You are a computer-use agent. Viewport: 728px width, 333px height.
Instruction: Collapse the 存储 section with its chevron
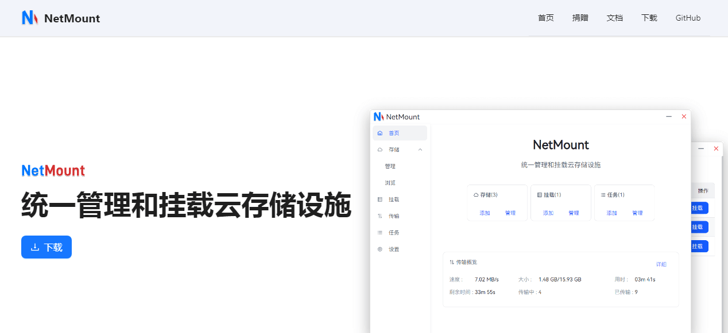click(420, 149)
